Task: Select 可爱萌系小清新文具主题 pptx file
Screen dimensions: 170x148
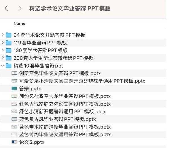Action: (82, 81)
